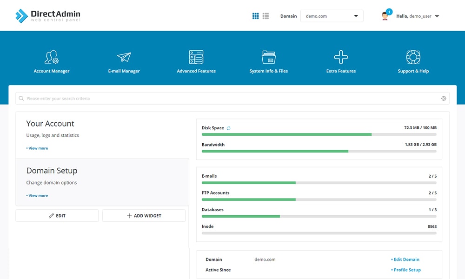The width and height of the screenshot is (465, 279).
Task: Click the ADD WIDGET button
Action: [144, 215]
